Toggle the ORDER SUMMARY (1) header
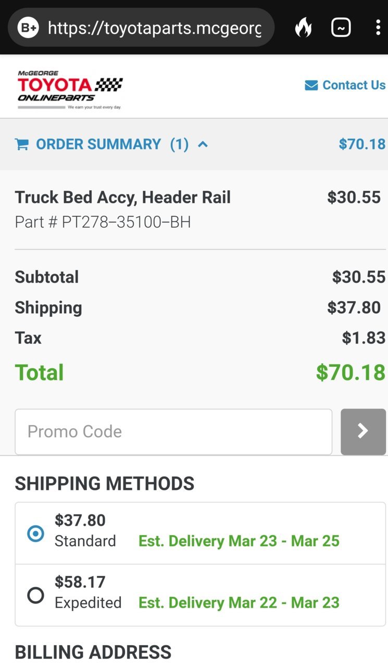388x666 pixels. [x=111, y=144]
